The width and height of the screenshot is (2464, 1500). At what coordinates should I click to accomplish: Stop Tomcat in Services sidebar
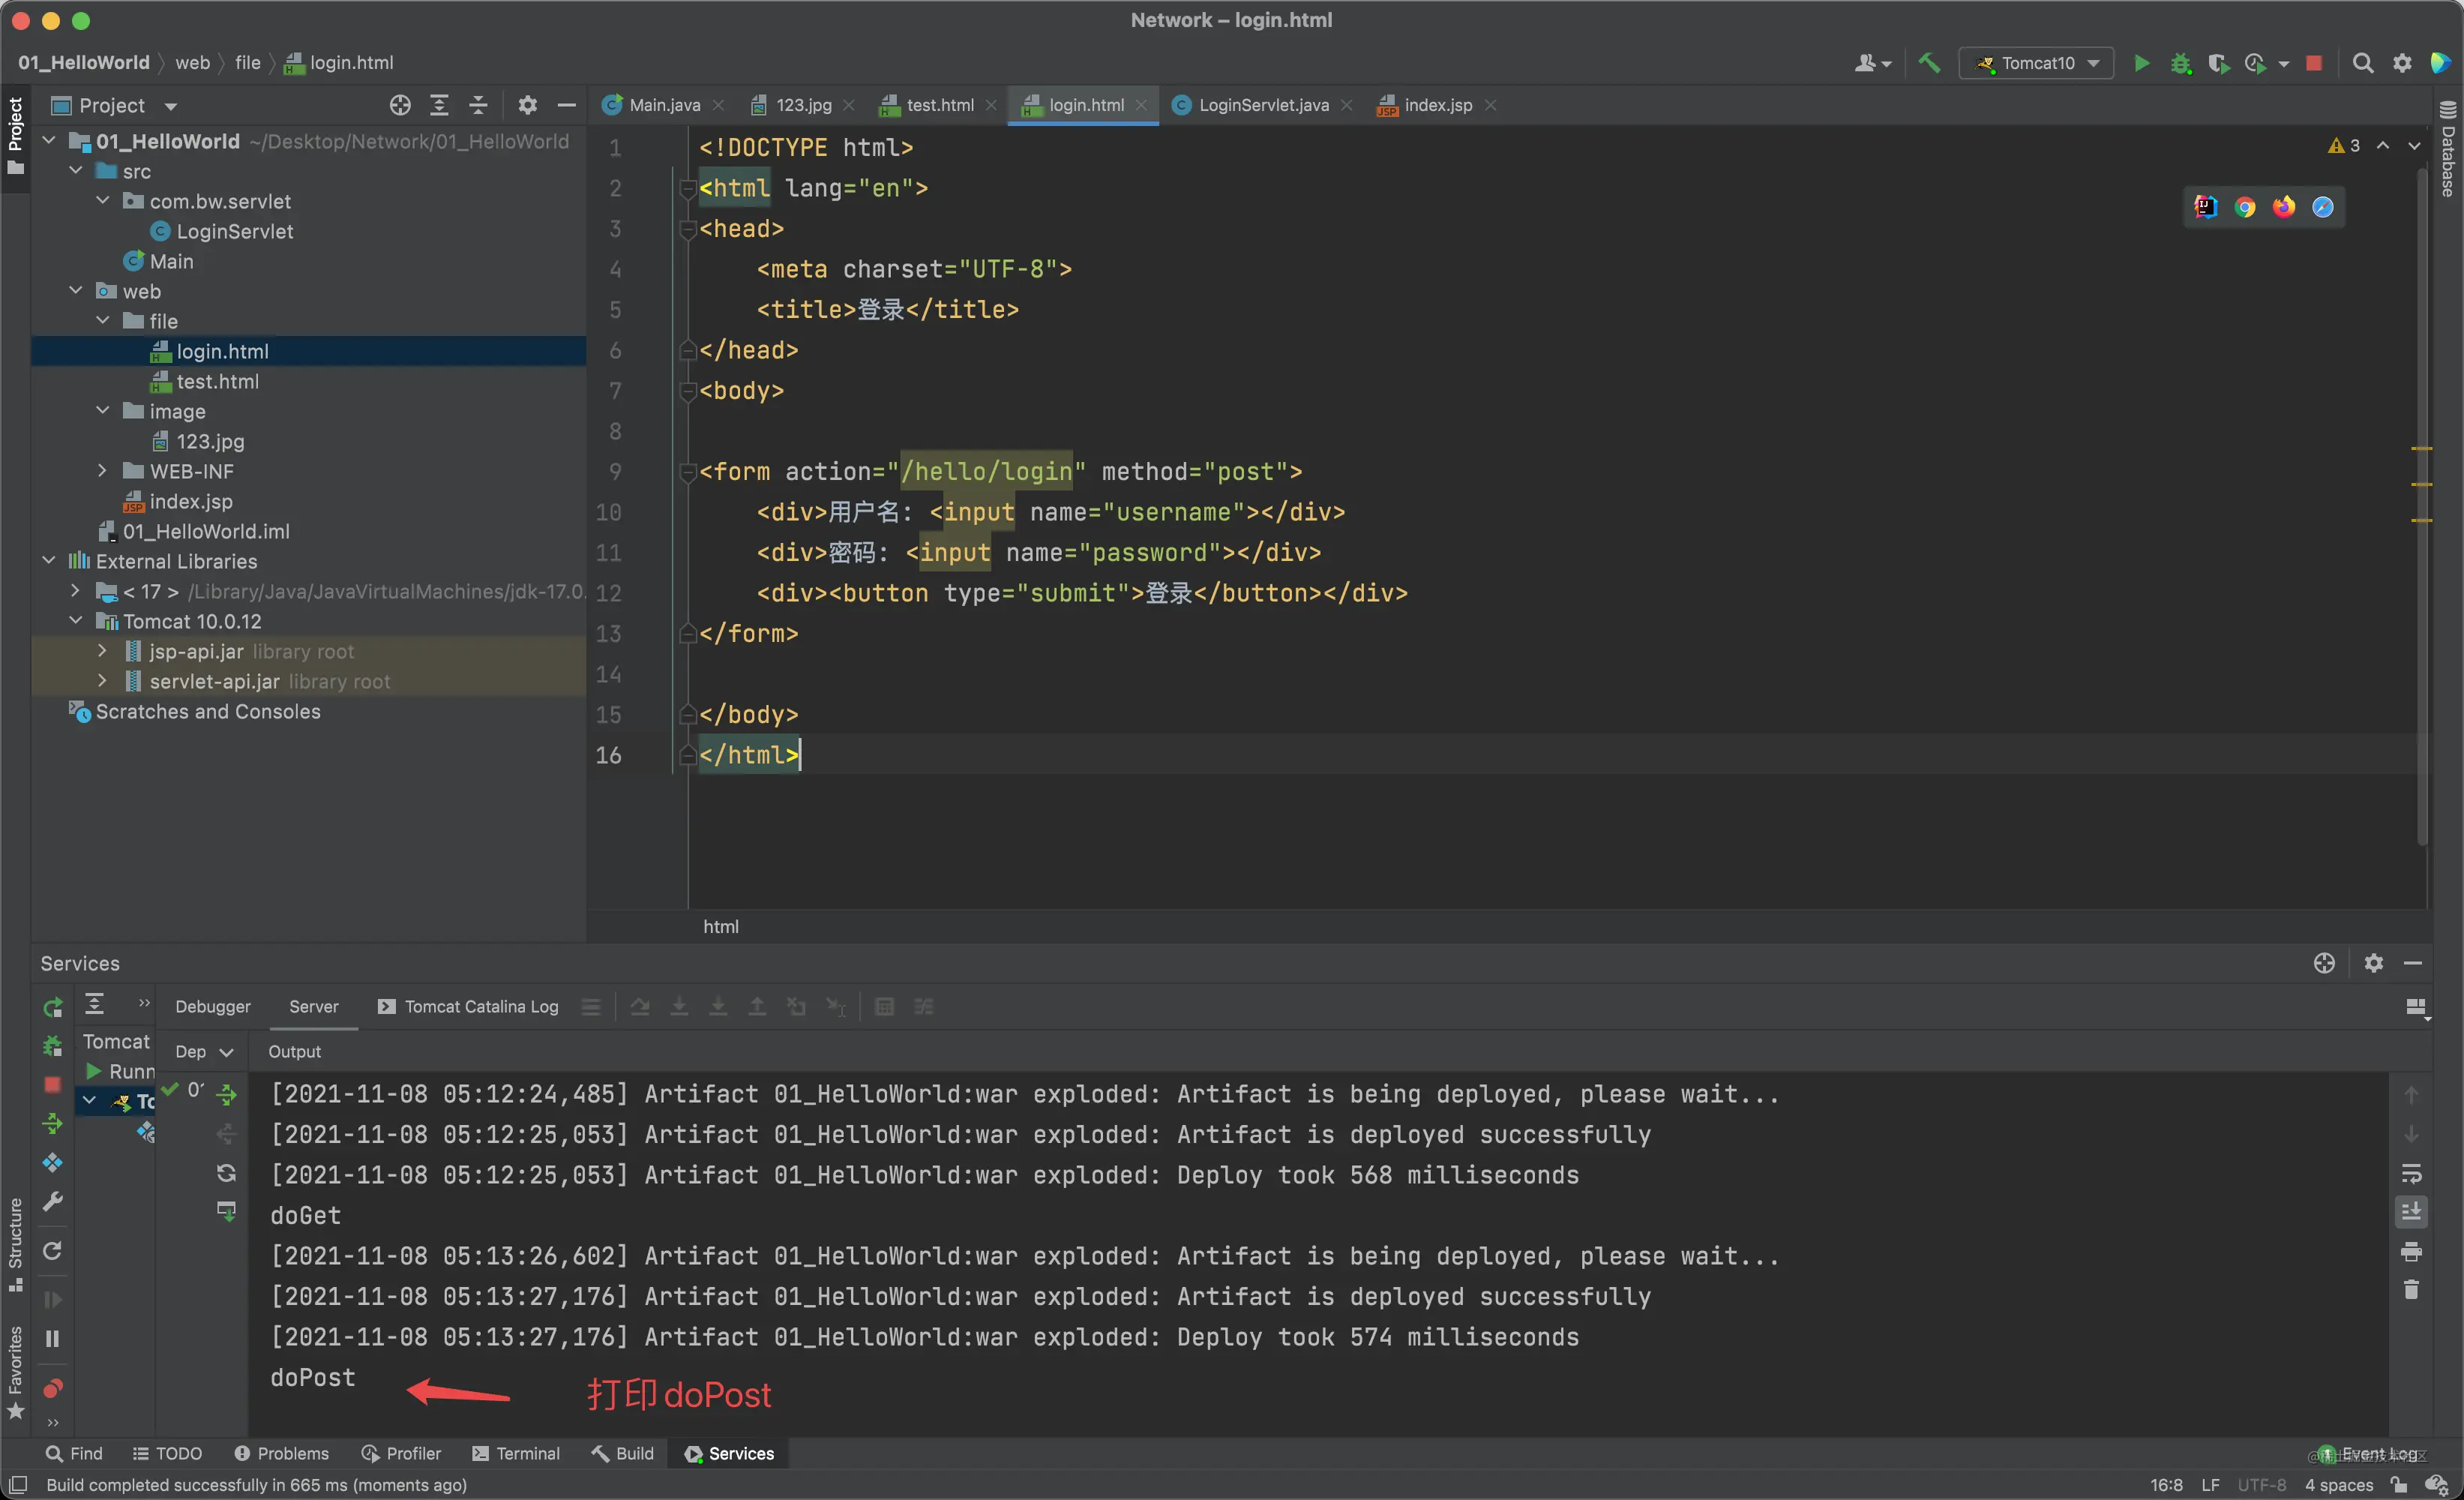[53, 1085]
